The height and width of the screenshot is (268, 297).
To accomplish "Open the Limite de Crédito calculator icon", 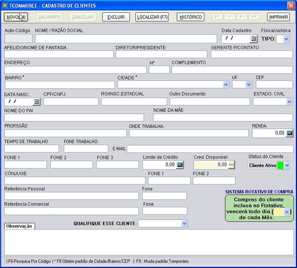I will (179, 165).
